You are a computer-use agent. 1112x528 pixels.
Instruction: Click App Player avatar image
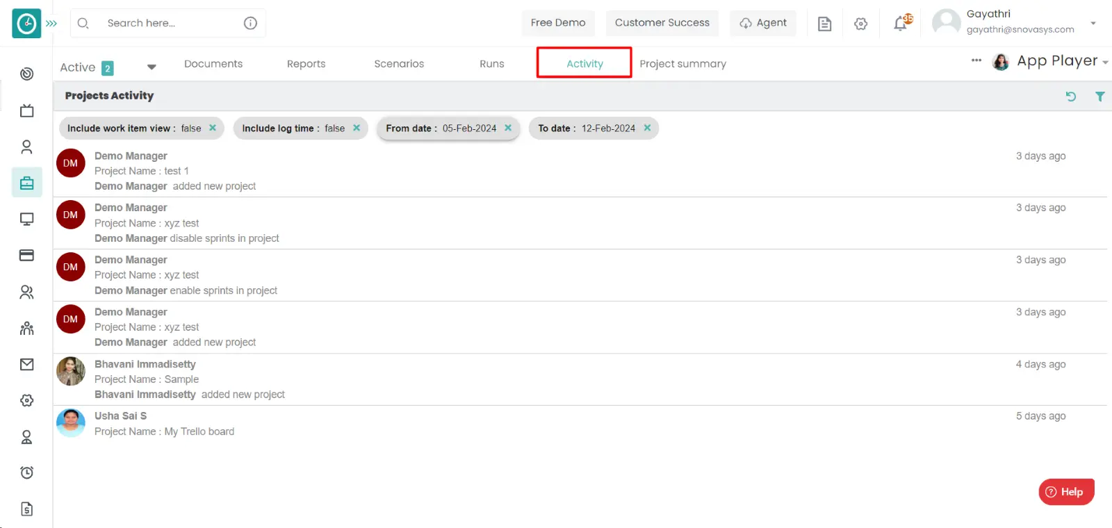coord(1001,62)
